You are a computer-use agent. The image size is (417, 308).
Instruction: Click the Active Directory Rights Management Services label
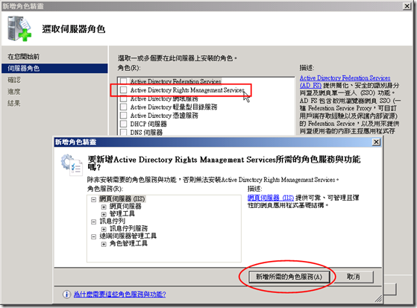coord(187,90)
